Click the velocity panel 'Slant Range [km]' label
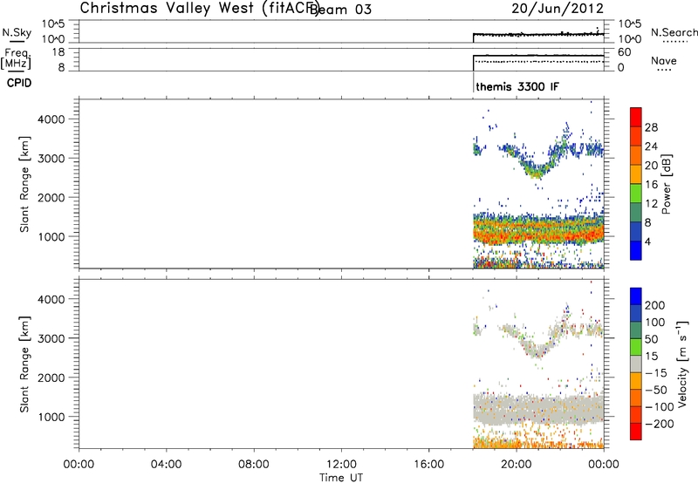This screenshot has width=698, height=483. coord(24,364)
